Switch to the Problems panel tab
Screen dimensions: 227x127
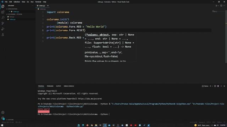point(50,86)
